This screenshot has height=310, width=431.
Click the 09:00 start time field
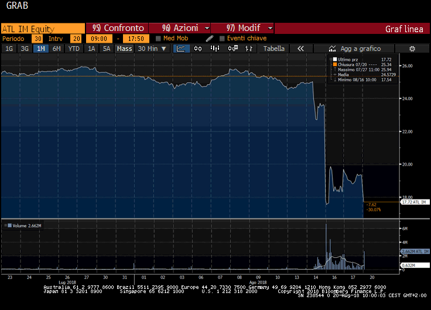click(99, 39)
